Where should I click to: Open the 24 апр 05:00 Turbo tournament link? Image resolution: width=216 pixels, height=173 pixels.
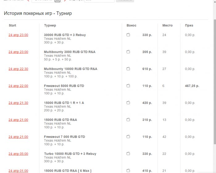coord(18,154)
